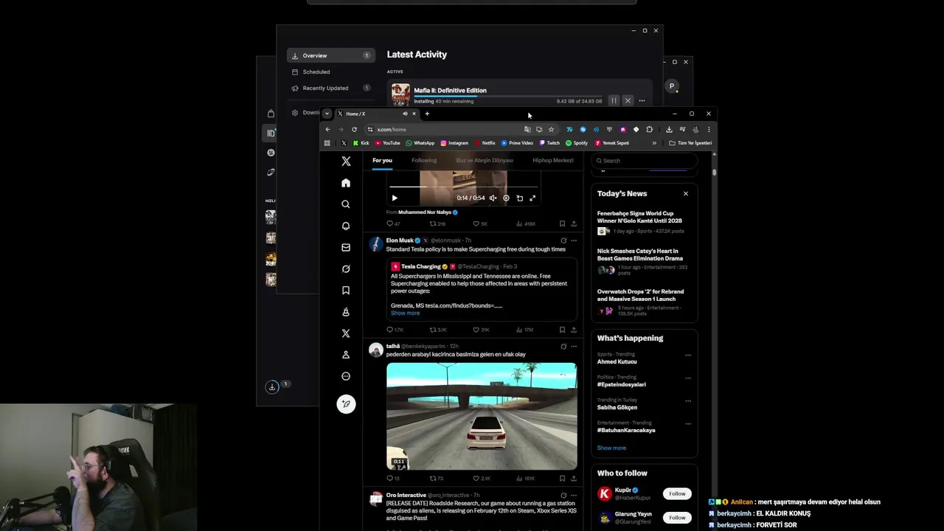This screenshot has width=944, height=531.
Task: Open Buz ve Ateşin Dünyası tab
Action: tap(485, 160)
